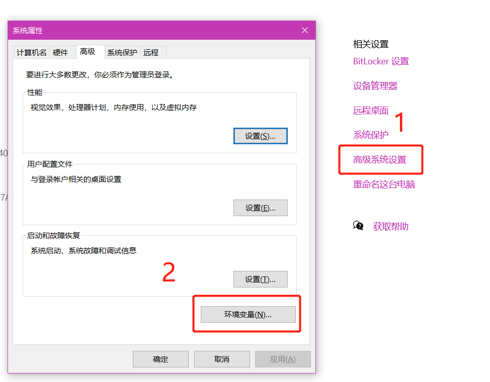Screen dimensions: 490x382
Task: Go to the 系统保护 tab
Action: coord(122,52)
